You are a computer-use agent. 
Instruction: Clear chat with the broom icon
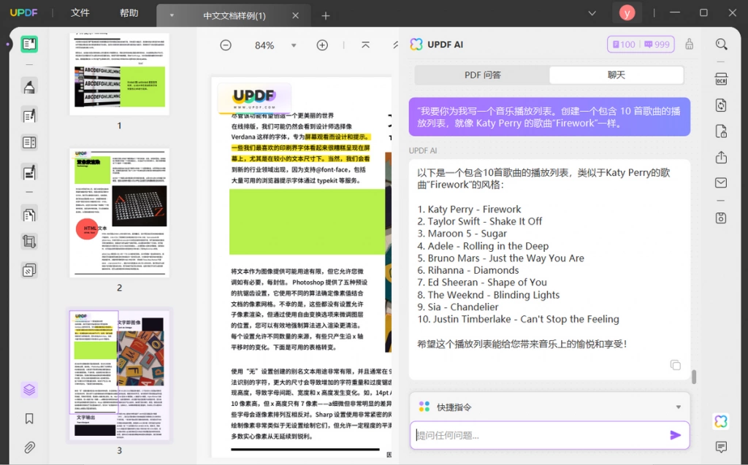(690, 45)
